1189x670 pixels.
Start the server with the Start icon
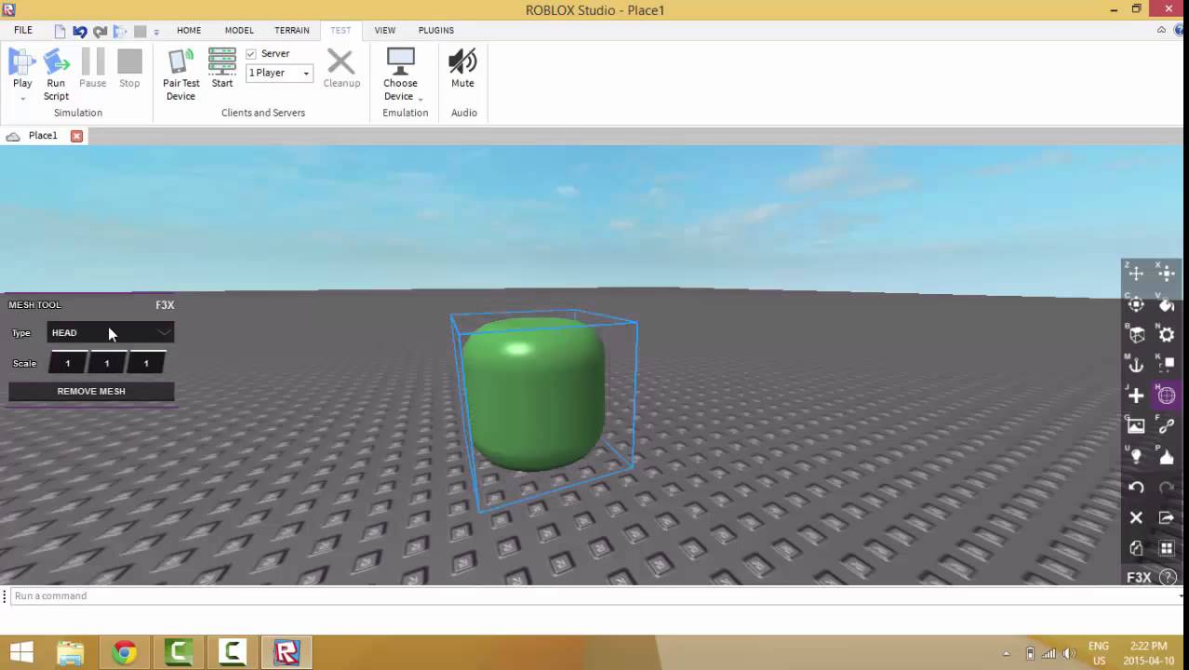(221, 62)
